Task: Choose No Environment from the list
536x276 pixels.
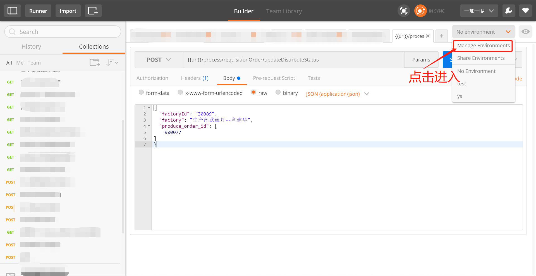Action: 484,71
